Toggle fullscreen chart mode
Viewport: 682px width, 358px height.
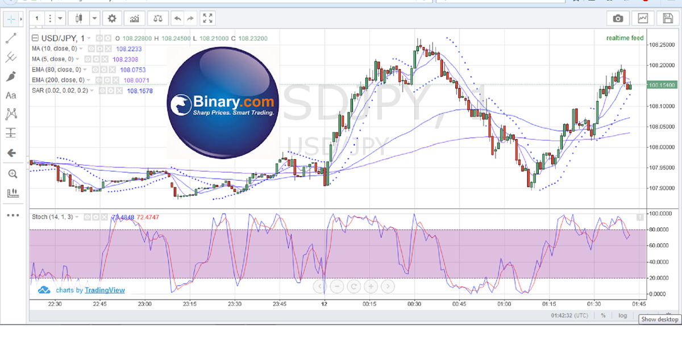tap(208, 19)
